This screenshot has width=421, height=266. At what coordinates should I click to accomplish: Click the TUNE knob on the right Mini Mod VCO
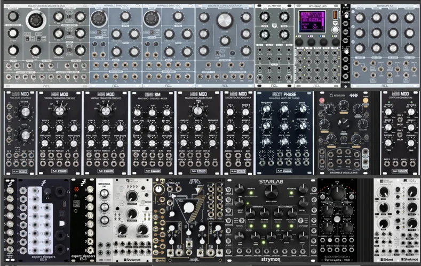point(120,128)
